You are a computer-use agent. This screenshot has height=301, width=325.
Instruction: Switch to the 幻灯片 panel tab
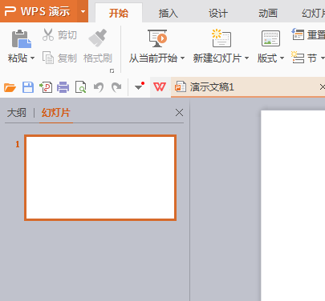click(x=56, y=113)
